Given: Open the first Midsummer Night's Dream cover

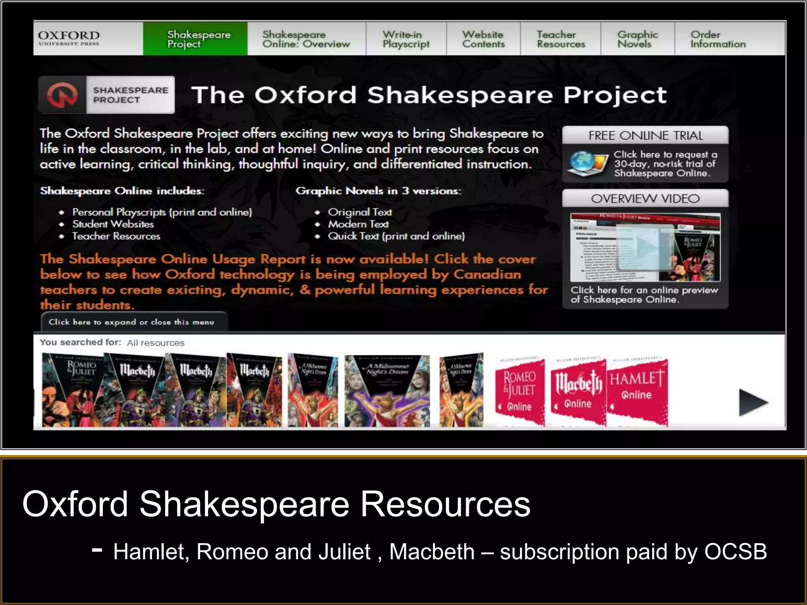Looking at the screenshot, I should [x=312, y=390].
